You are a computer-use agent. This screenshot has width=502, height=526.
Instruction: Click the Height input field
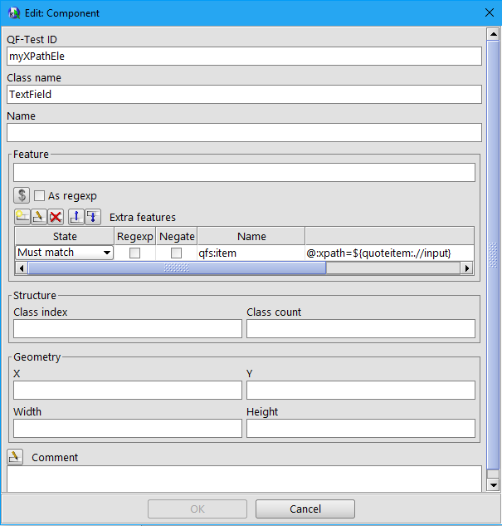(x=361, y=429)
